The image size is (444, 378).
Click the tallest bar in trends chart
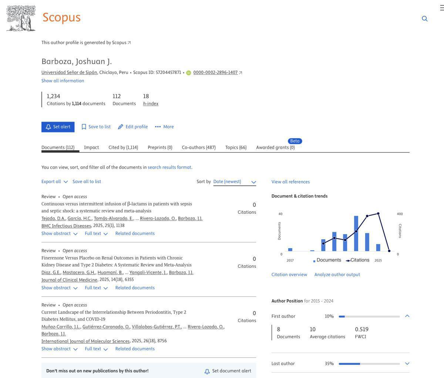coord(356,234)
